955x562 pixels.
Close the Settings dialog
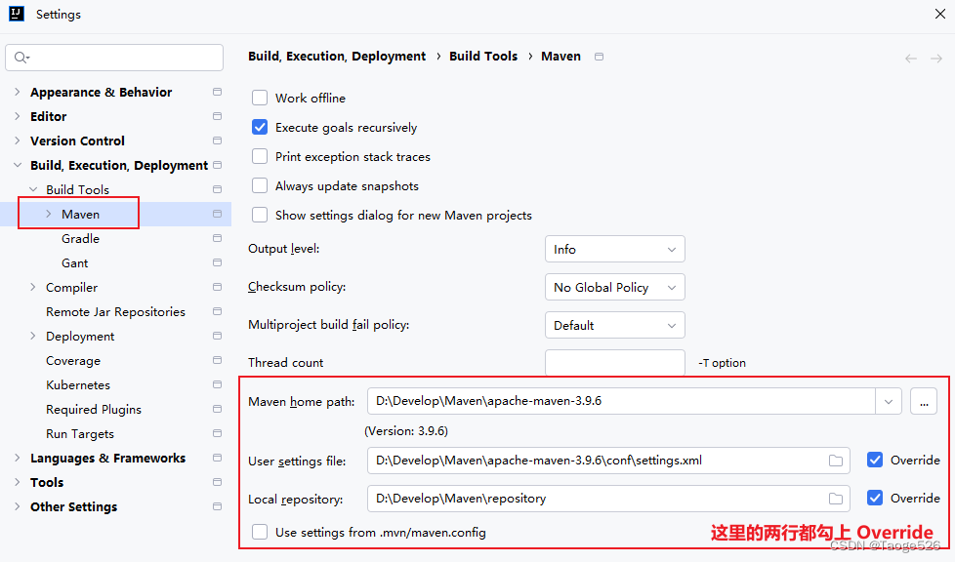tap(939, 14)
